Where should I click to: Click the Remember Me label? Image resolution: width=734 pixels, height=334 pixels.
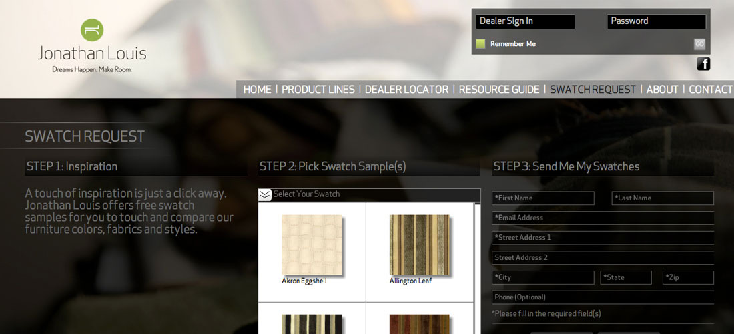point(513,44)
